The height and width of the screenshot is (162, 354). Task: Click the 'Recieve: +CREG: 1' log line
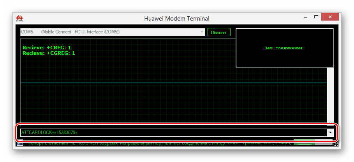(x=47, y=48)
